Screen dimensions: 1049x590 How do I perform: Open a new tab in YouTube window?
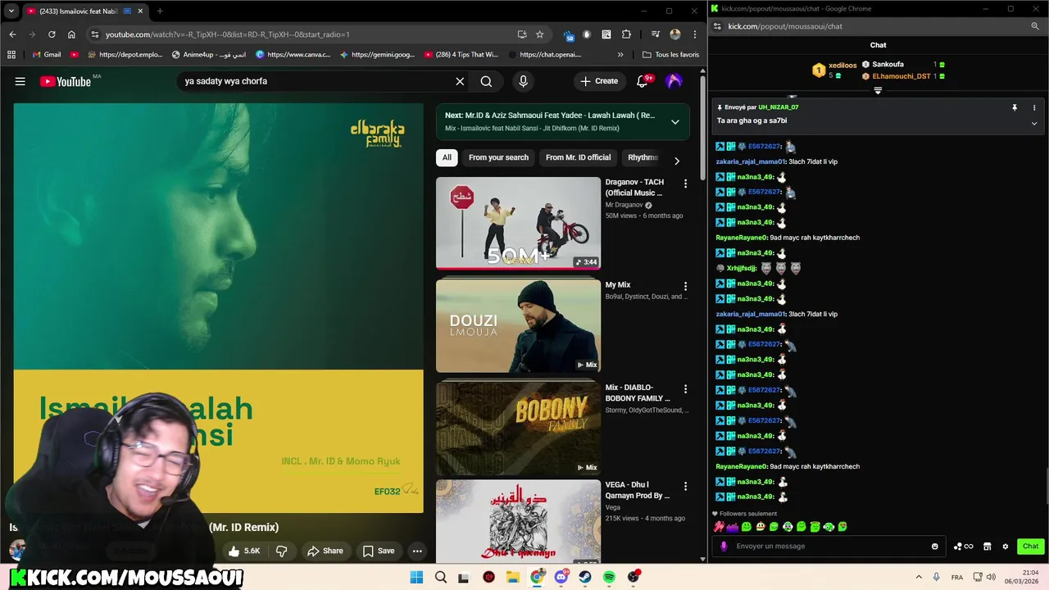click(x=160, y=11)
